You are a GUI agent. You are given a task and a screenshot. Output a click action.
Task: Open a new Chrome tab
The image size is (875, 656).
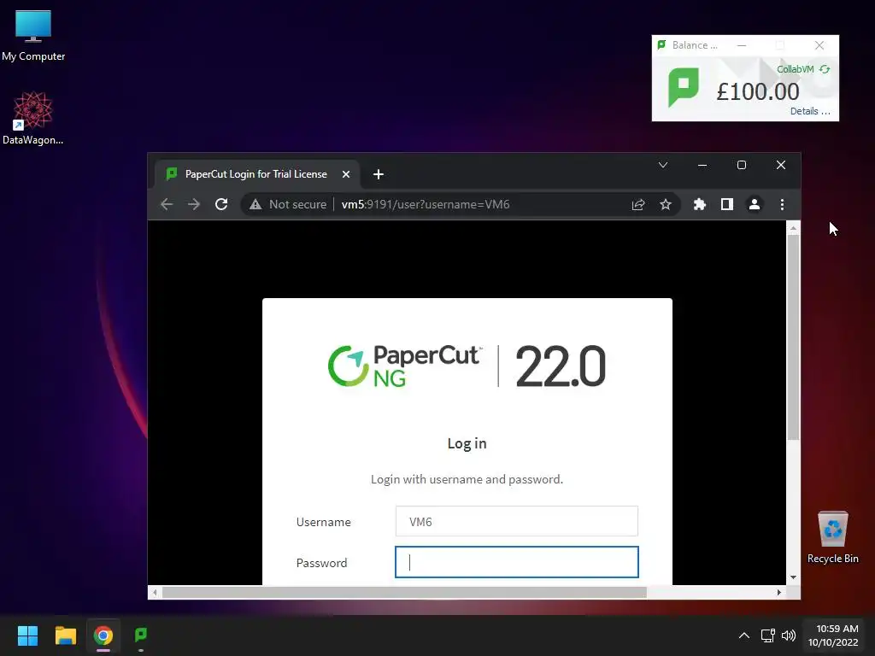pyautogui.click(x=379, y=174)
